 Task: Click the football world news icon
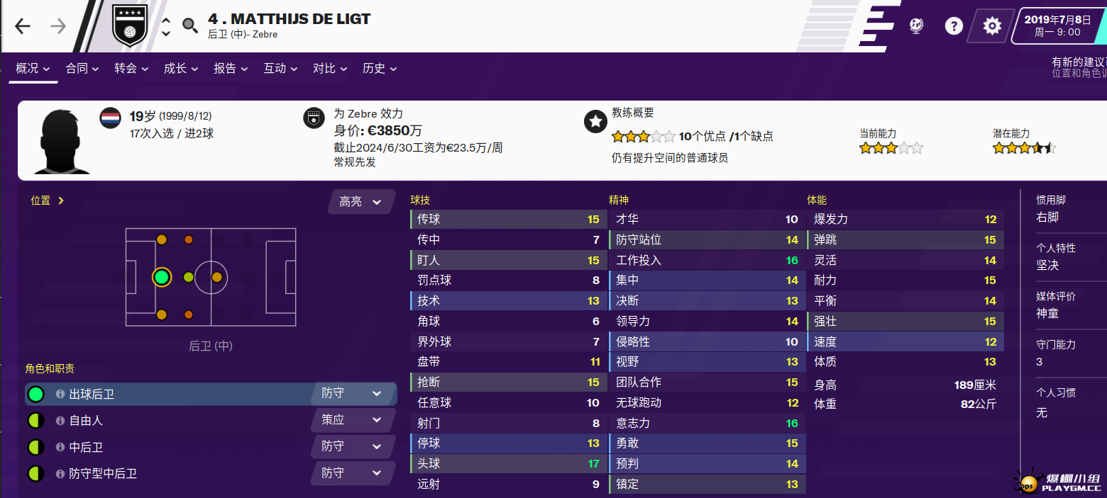coord(916,26)
